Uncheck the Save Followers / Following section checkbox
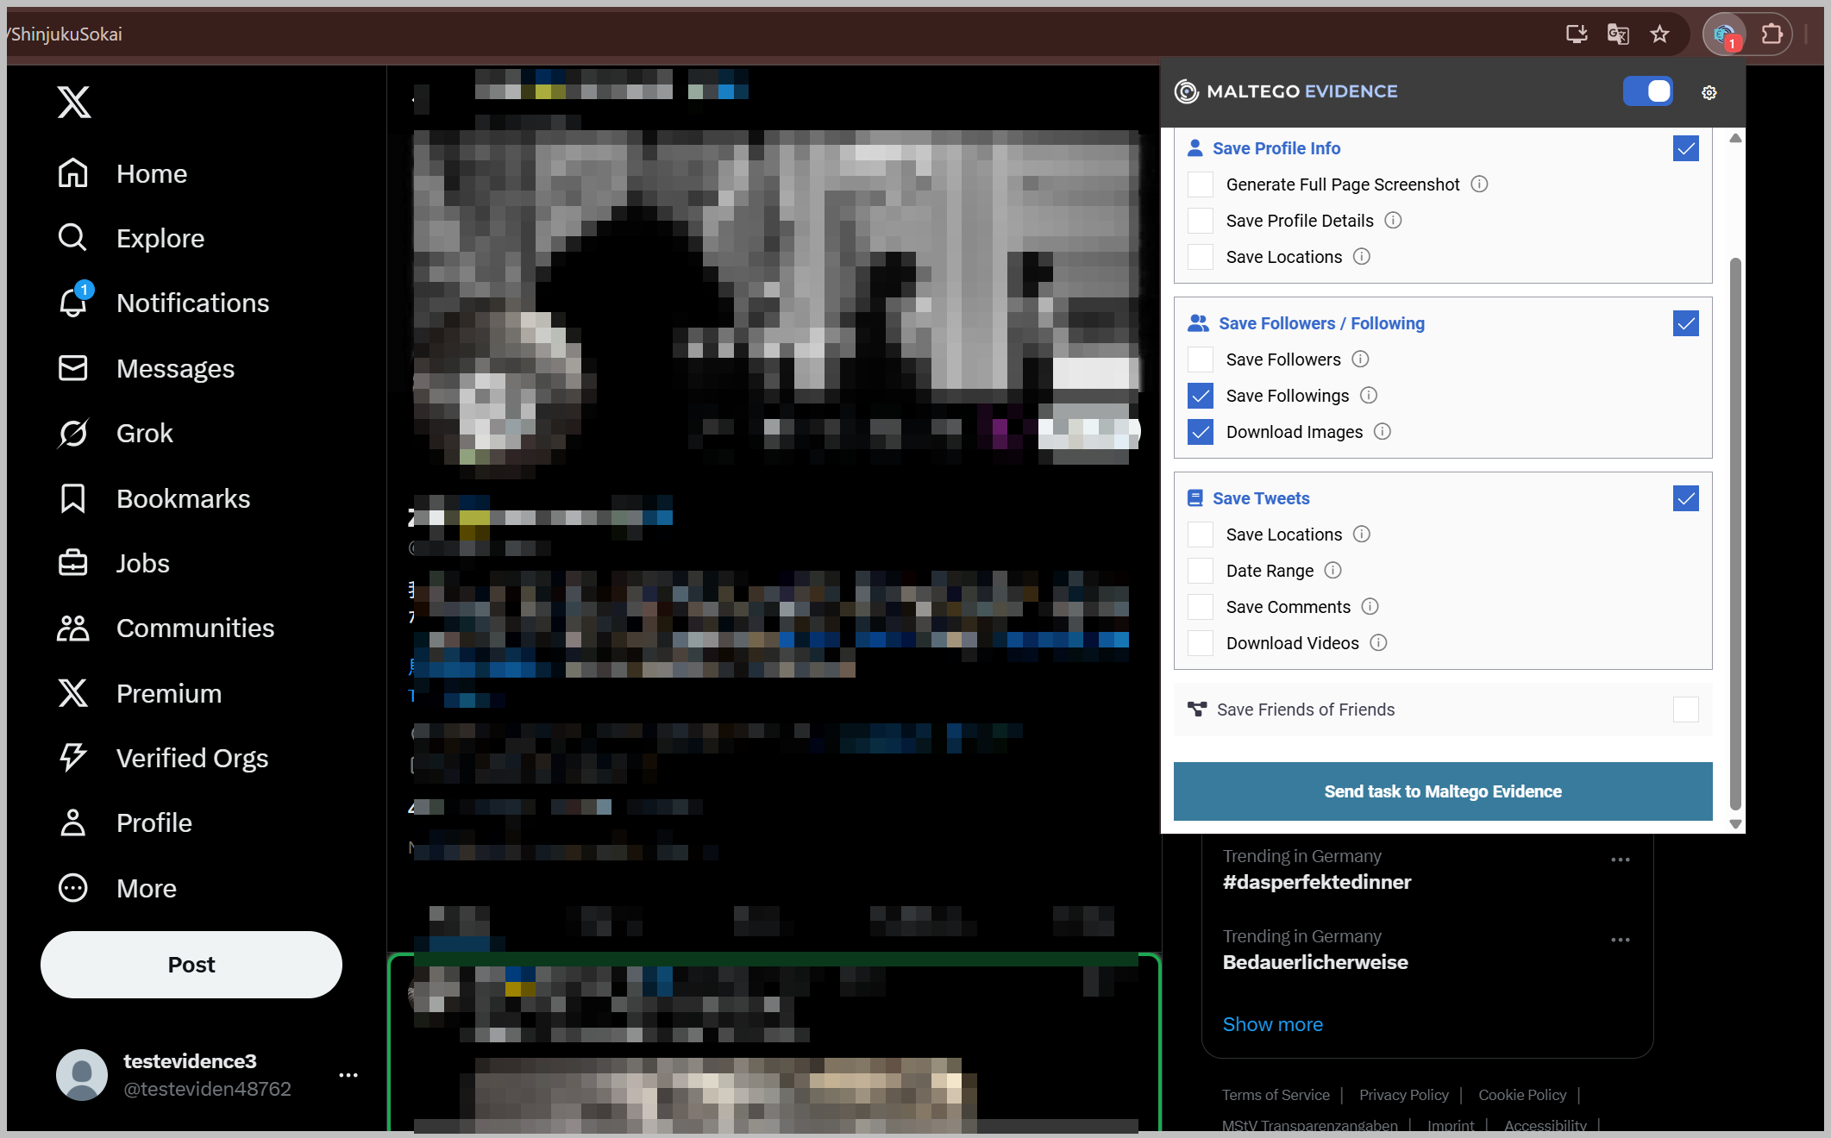 pyautogui.click(x=1686, y=323)
